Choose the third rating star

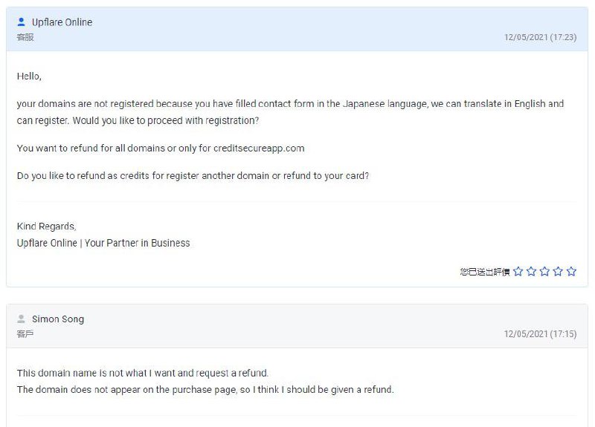coord(545,272)
